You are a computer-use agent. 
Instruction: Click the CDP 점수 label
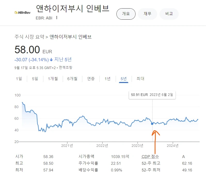click(150, 156)
